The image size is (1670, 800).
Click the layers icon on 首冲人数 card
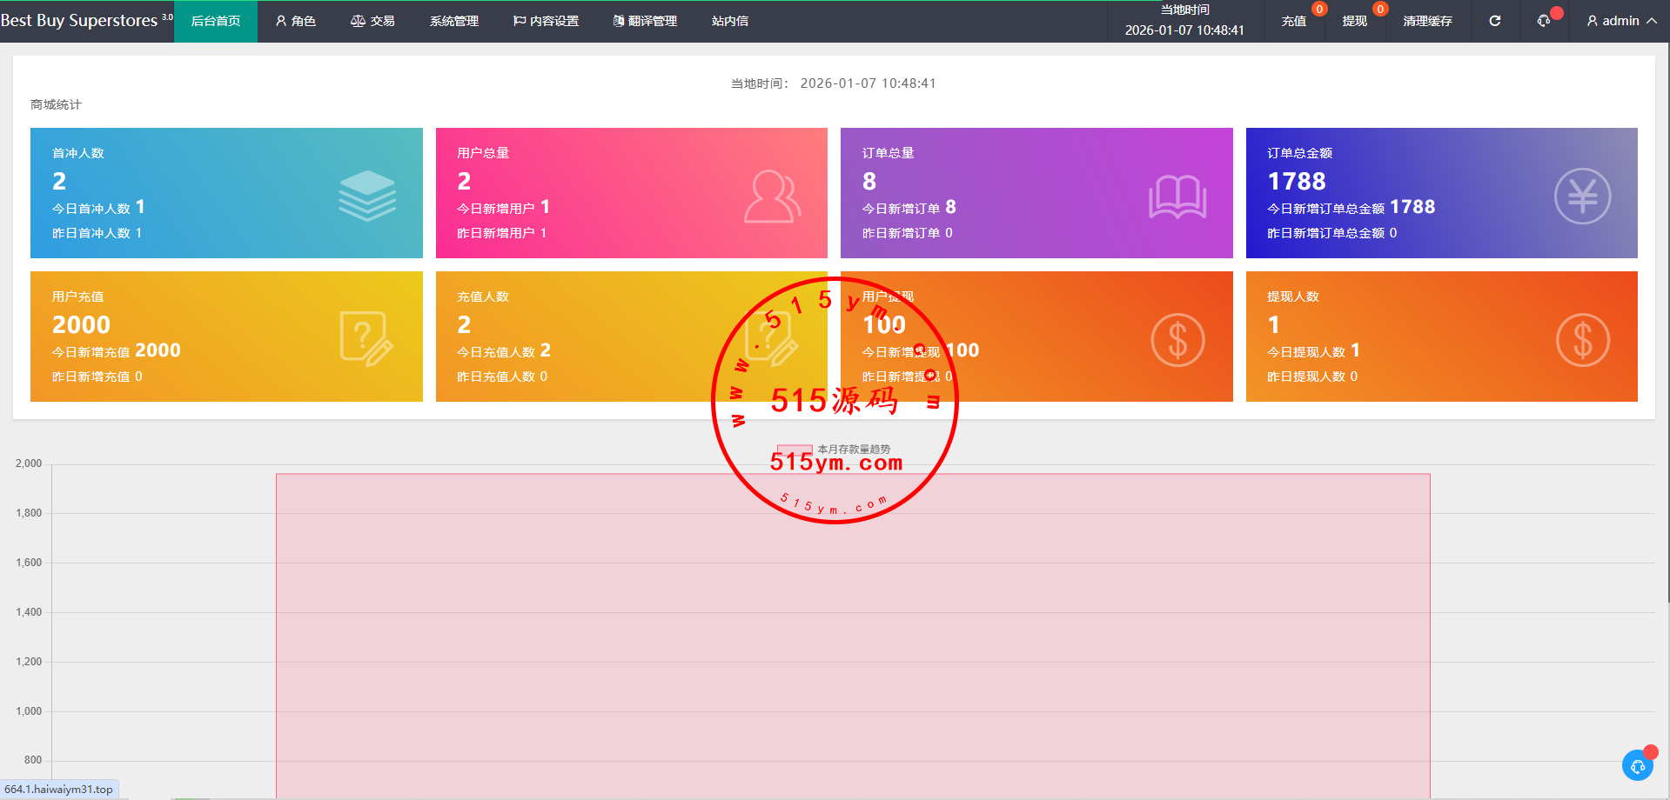366,196
